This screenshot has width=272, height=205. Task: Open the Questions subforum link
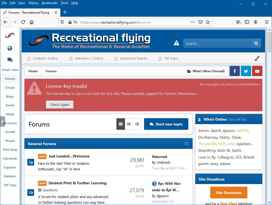(50, 190)
